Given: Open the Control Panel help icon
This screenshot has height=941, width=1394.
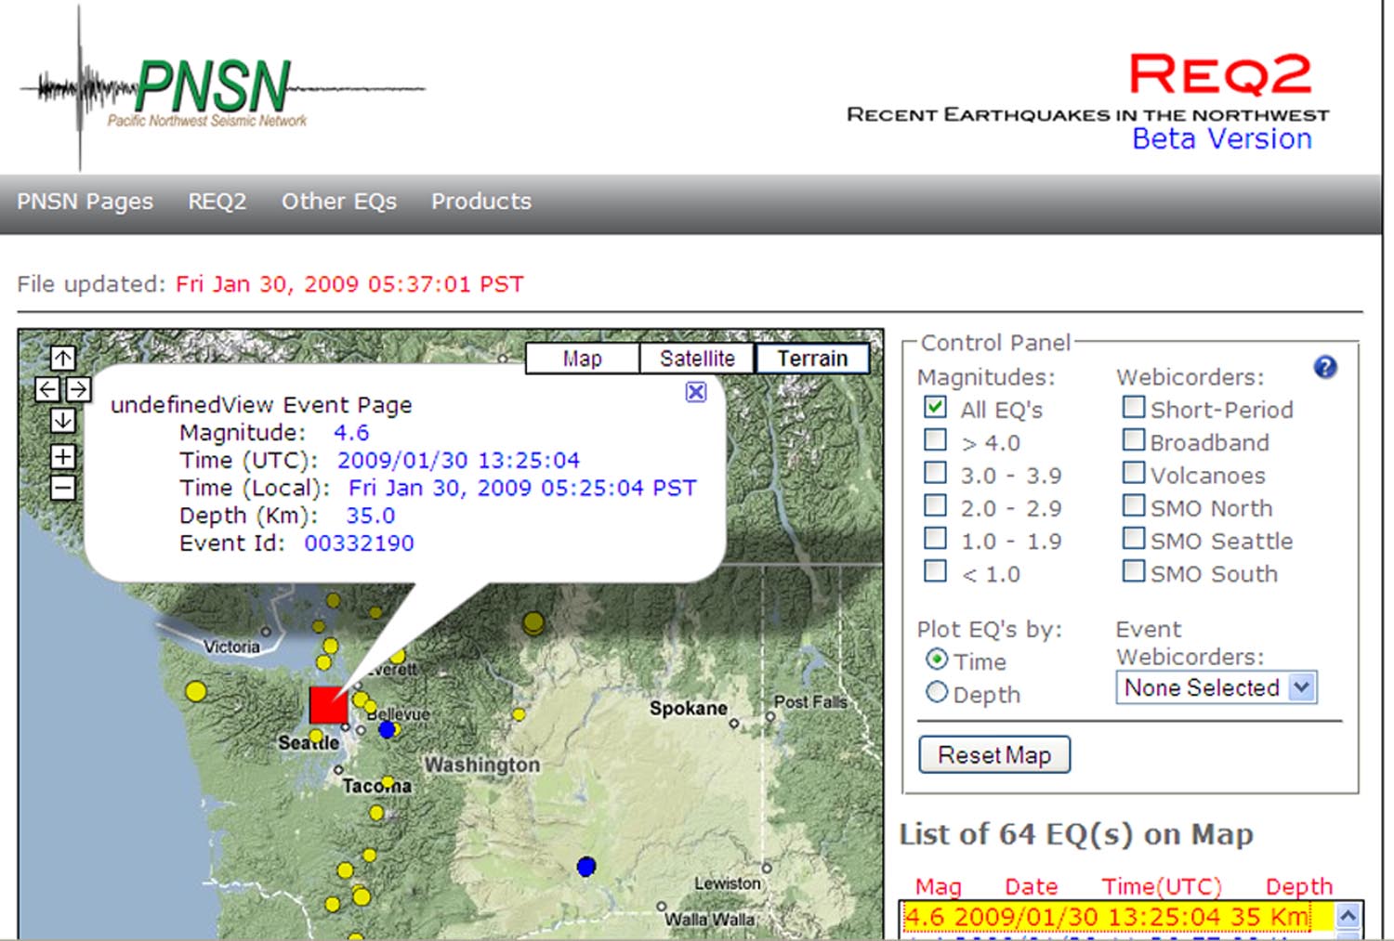Looking at the screenshot, I should click(x=1325, y=368).
